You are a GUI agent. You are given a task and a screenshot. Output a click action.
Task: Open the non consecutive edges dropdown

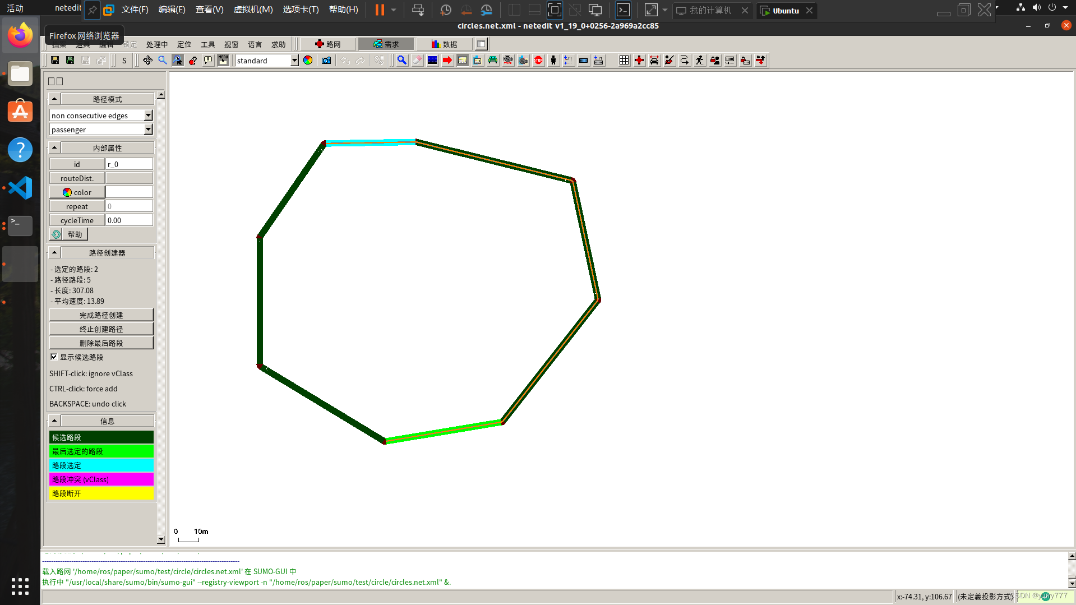(x=148, y=116)
